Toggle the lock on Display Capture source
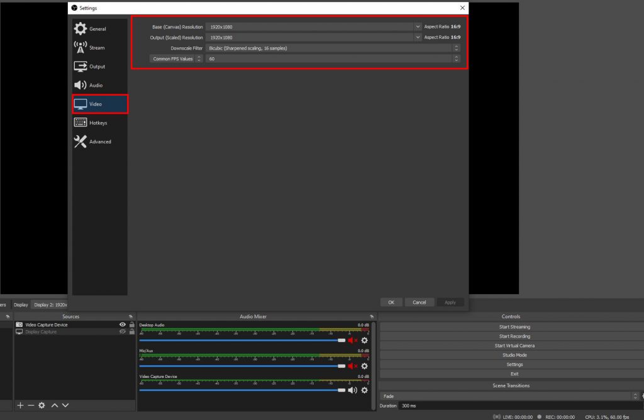 (132, 332)
